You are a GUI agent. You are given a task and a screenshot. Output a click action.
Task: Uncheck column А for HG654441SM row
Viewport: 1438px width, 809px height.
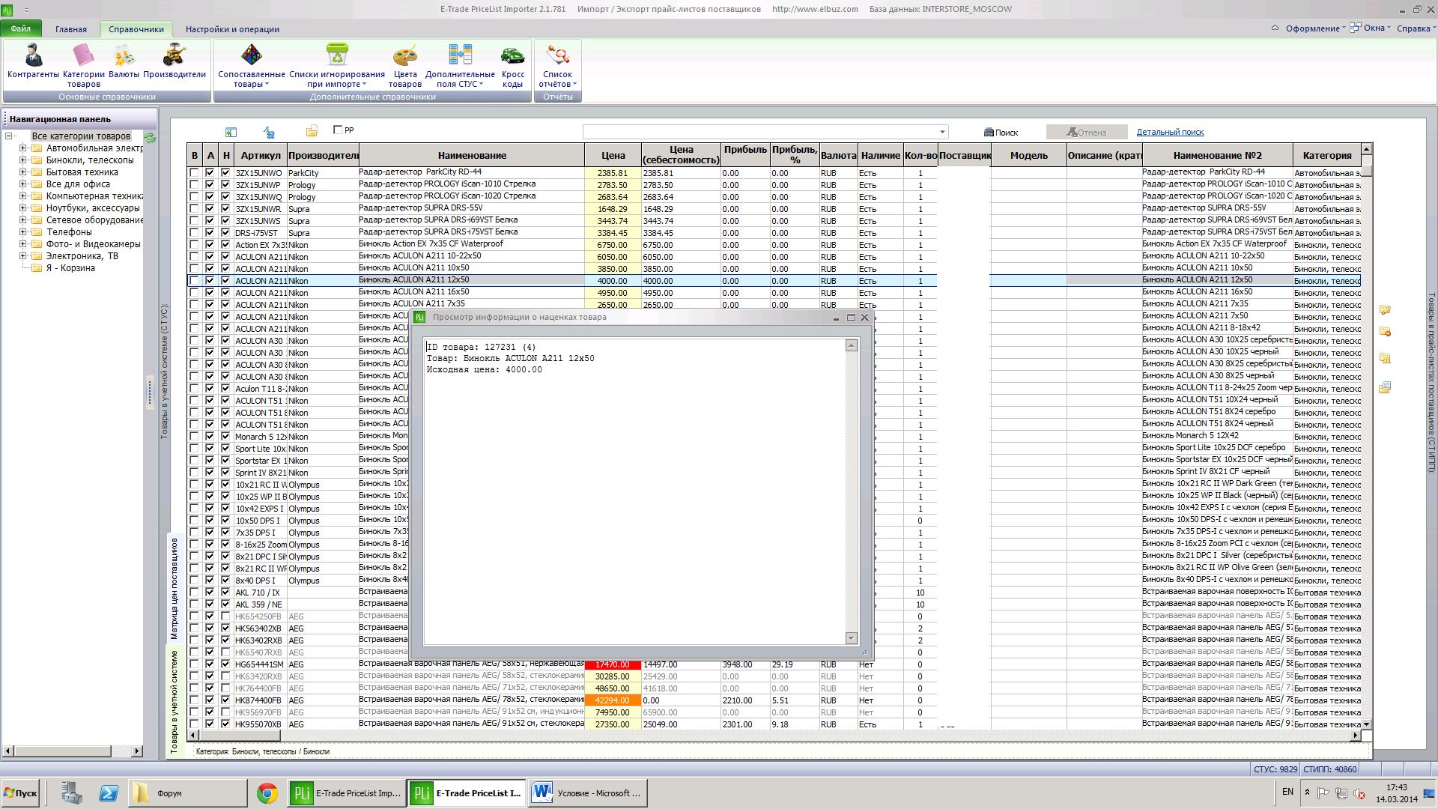pos(210,664)
